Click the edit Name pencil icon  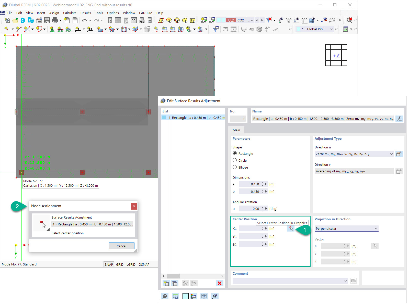click(399, 119)
